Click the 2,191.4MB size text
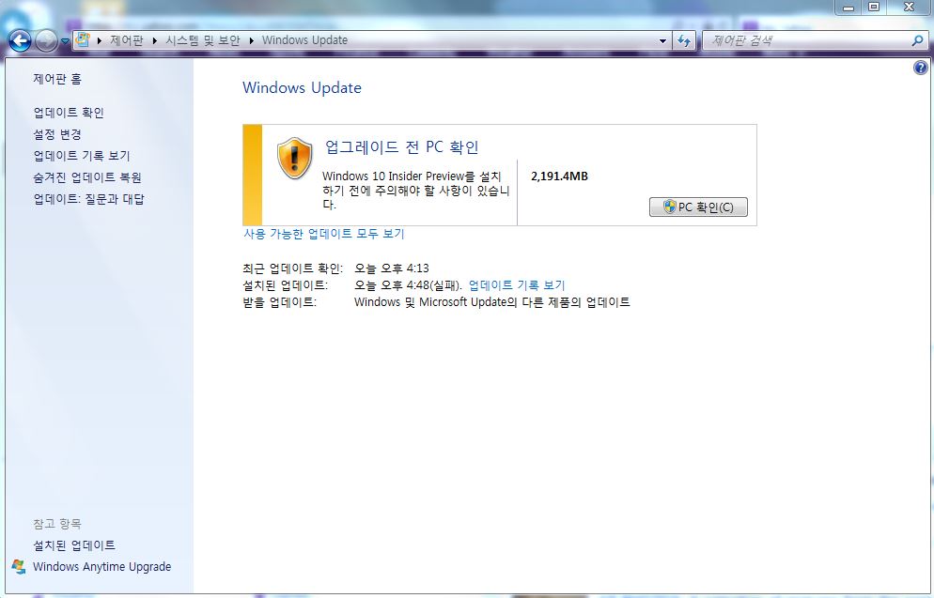Screen dimensions: 934x598 tap(559, 176)
